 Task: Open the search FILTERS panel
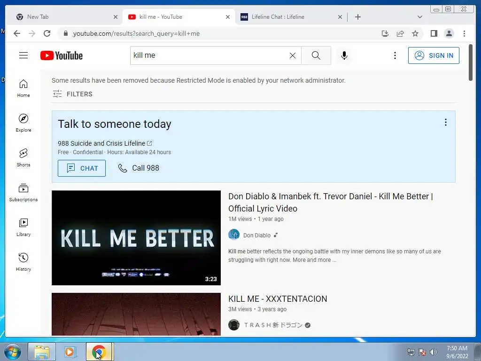[72, 94]
